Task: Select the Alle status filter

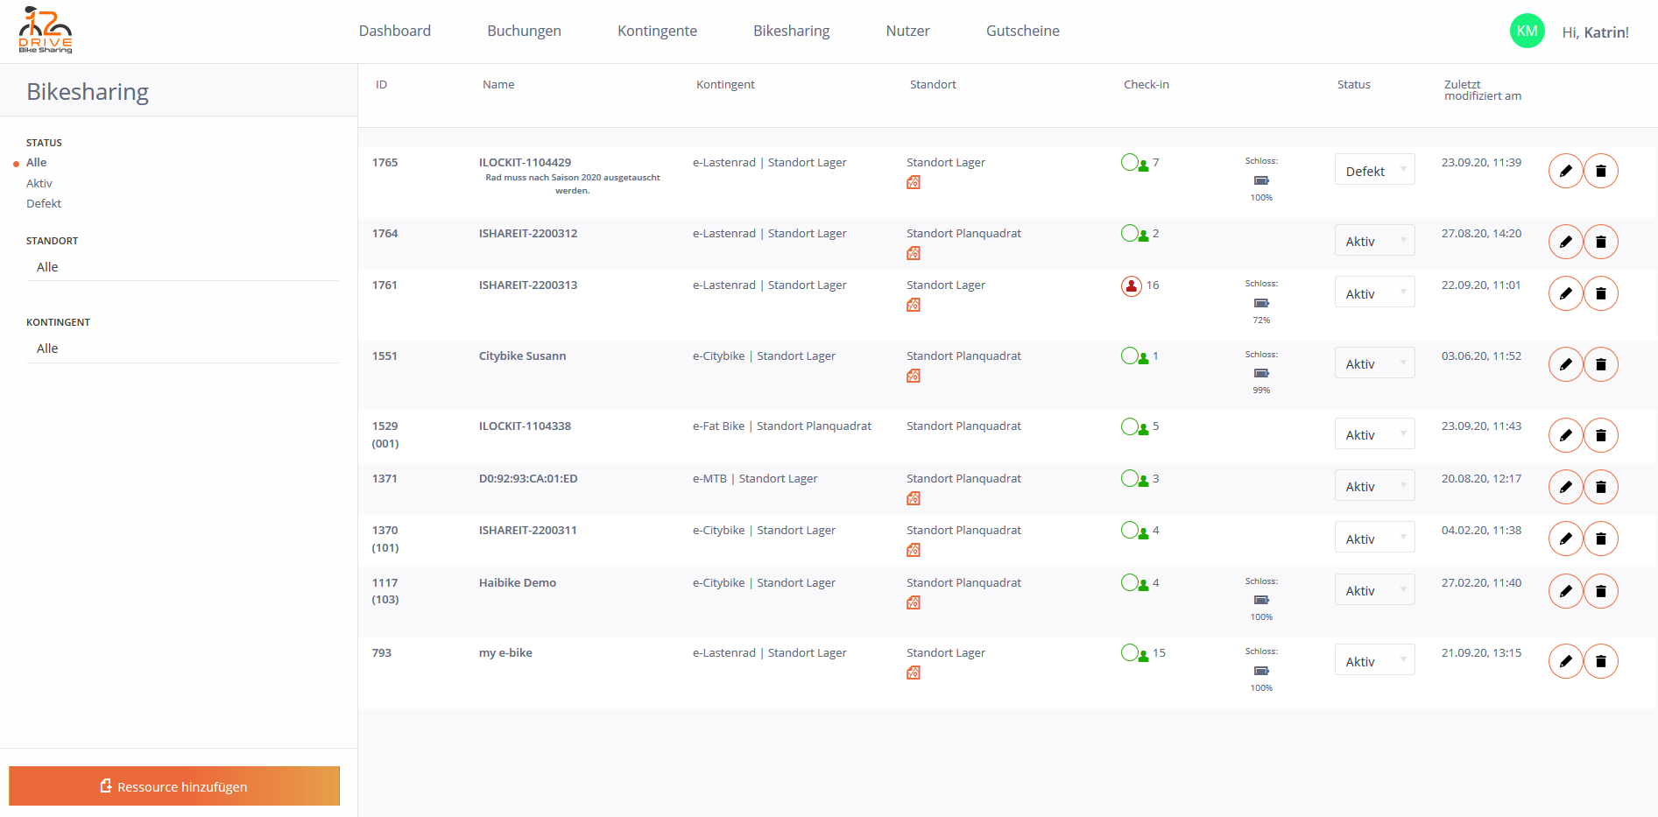Action: pos(36,162)
